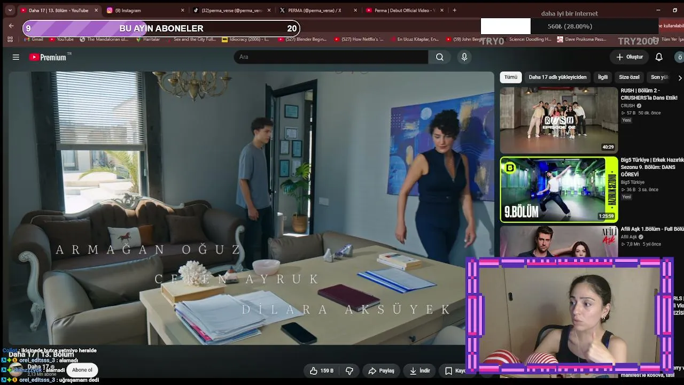The image size is (684, 385).
Task: Visit the Big5 Türkiye channel name
Action: 633,182
